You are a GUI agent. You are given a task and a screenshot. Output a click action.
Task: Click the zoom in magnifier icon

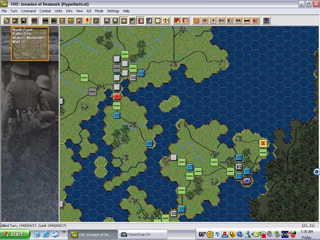tap(107, 21)
